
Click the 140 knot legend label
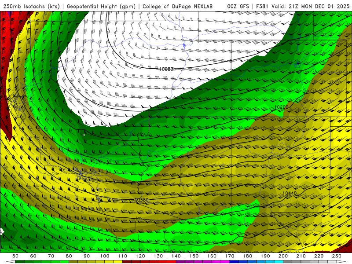click(176, 256)
